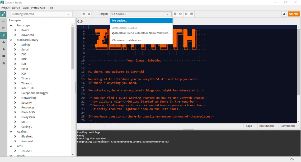Choose the RedBear Blend 2 ambiguous device
Screen dimensions: 301x162
tap(141, 33)
